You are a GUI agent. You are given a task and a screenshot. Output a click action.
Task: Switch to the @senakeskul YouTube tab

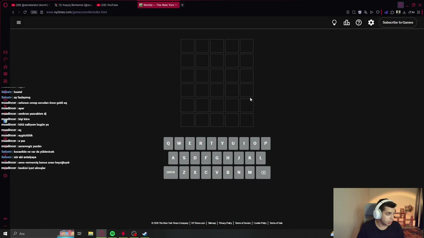click(x=30, y=5)
